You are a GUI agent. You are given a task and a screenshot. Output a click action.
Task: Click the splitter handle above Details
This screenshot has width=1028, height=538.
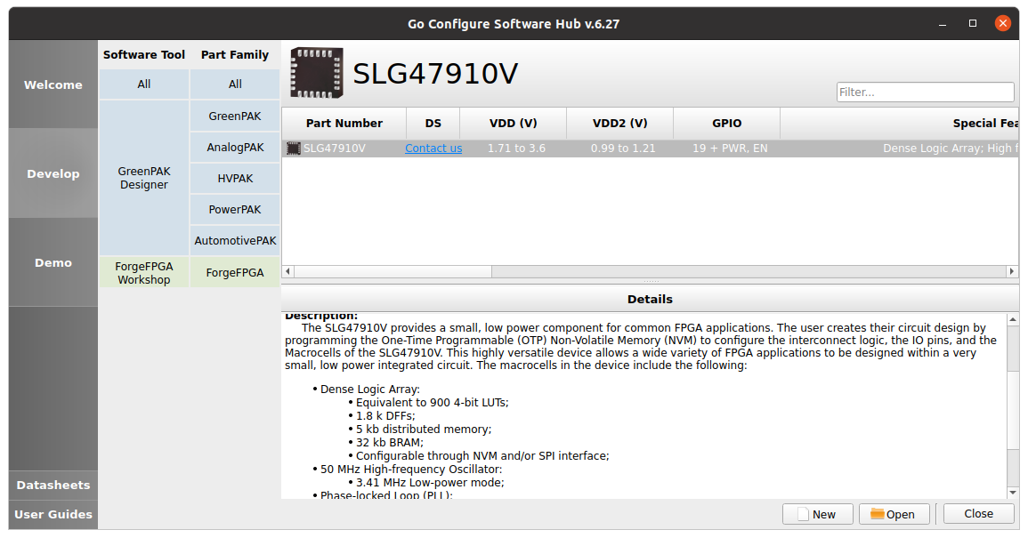(x=651, y=282)
